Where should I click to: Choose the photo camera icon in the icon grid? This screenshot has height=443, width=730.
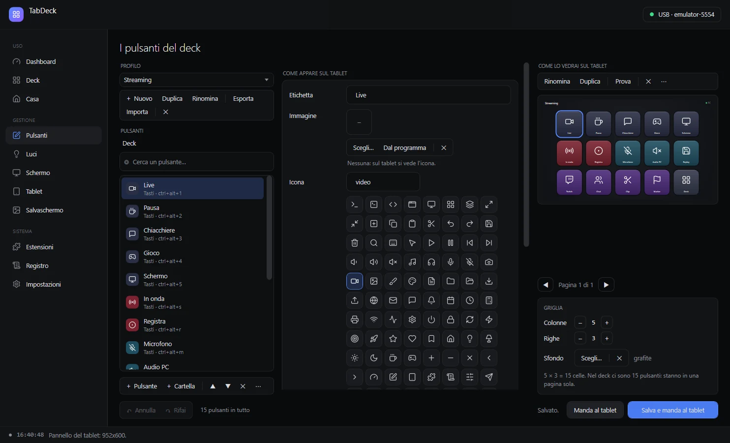(489, 262)
